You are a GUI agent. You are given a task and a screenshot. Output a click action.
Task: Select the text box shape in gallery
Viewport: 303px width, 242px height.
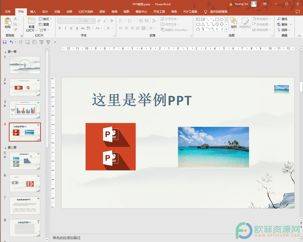click(198, 19)
